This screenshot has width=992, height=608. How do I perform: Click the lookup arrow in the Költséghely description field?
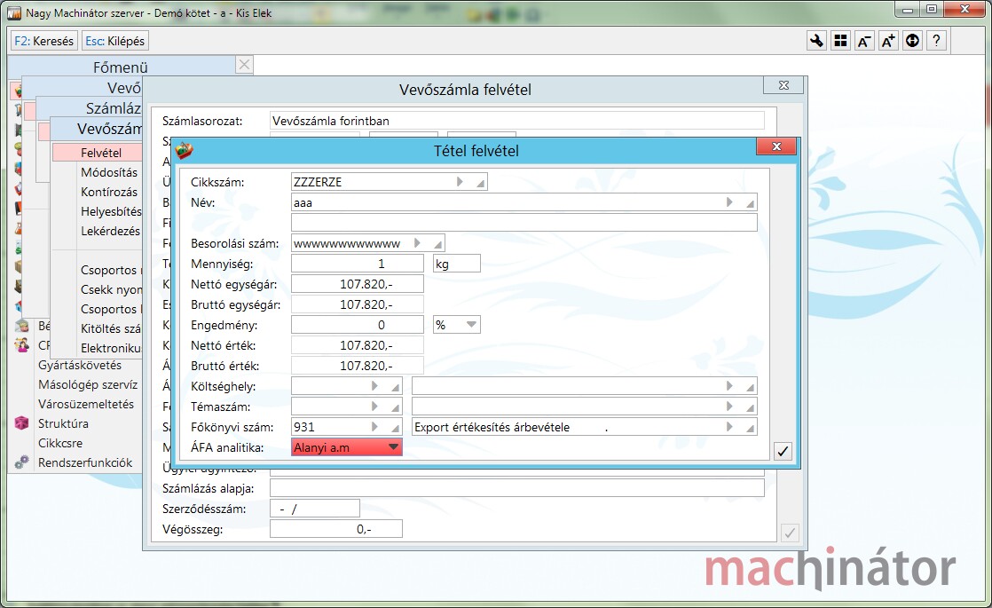(x=729, y=386)
